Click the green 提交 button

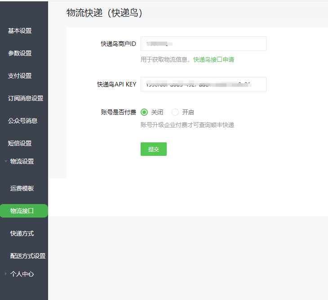point(154,149)
